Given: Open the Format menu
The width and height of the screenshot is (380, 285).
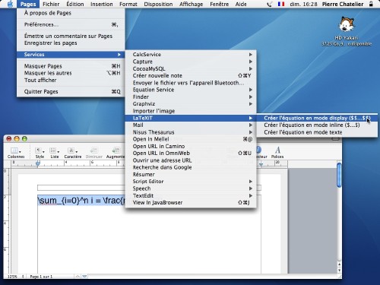Looking at the screenshot, I should point(128,4).
